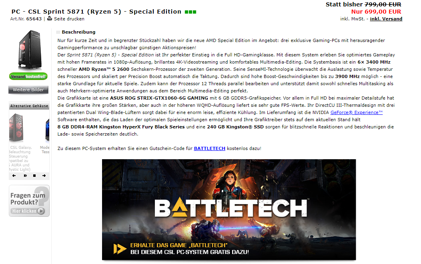Open the Fragen zum Produkt box
Screen dimensions: 421x264
click(x=29, y=201)
